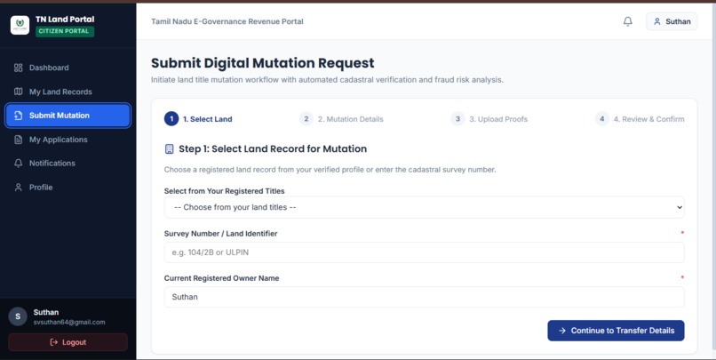Click the Notifications bell icon in sidebar
The image size is (716, 360).
tap(19, 163)
